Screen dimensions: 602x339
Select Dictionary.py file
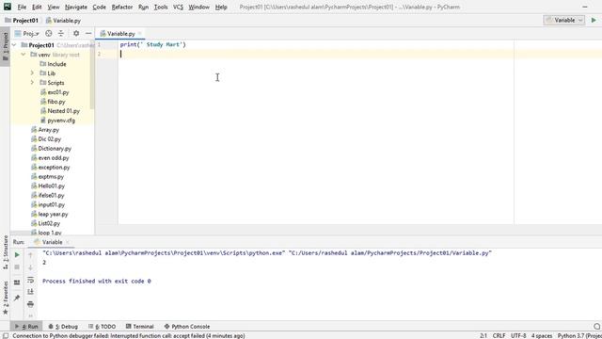(51, 149)
